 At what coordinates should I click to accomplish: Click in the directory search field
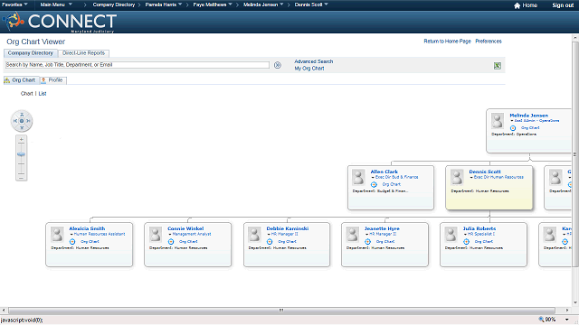(137, 65)
